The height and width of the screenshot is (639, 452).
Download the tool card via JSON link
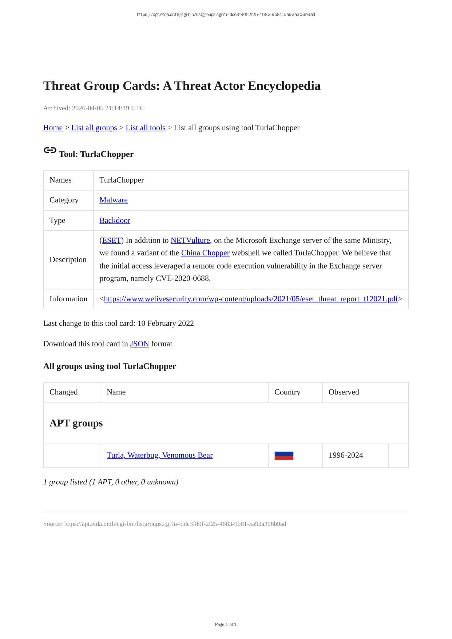(139, 344)
